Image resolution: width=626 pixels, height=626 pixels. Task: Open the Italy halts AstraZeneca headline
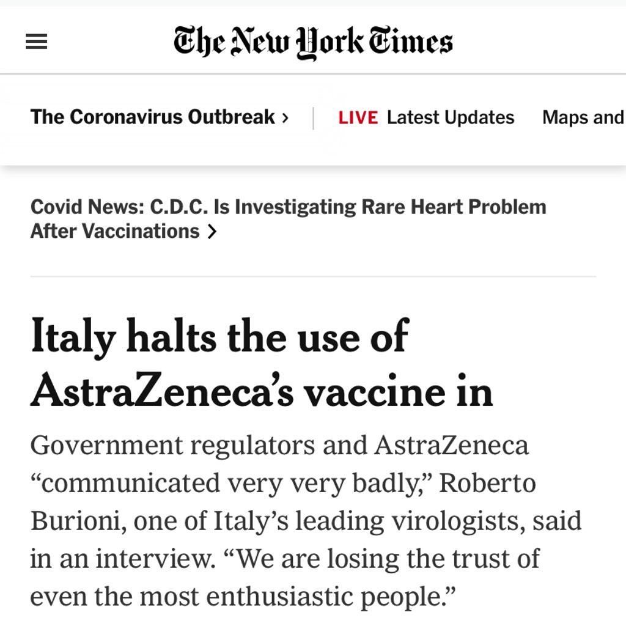pyautogui.click(x=262, y=363)
